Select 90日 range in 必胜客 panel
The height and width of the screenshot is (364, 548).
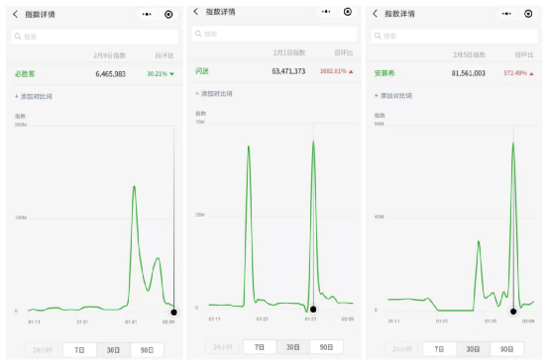pyautogui.click(x=147, y=350)
